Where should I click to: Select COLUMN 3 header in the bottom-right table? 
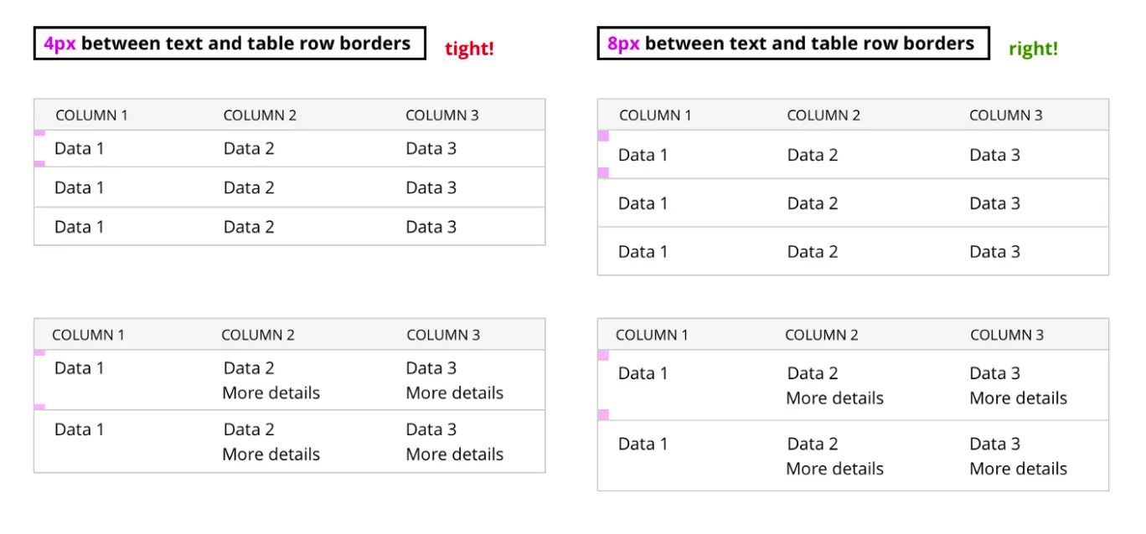(x=1007, y=335)
